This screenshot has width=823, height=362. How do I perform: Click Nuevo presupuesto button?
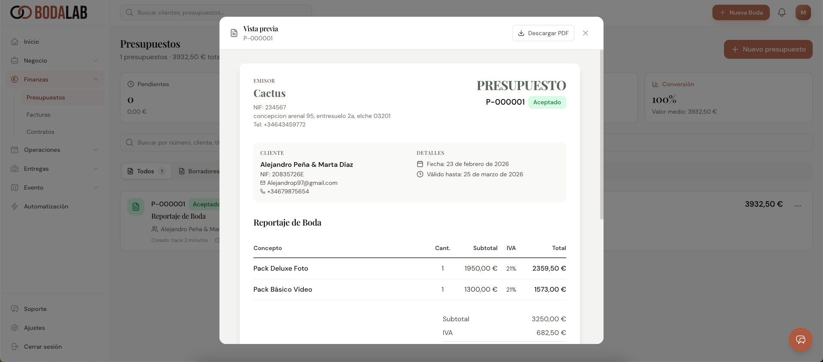pyautogui.click(x=768, y=49)
